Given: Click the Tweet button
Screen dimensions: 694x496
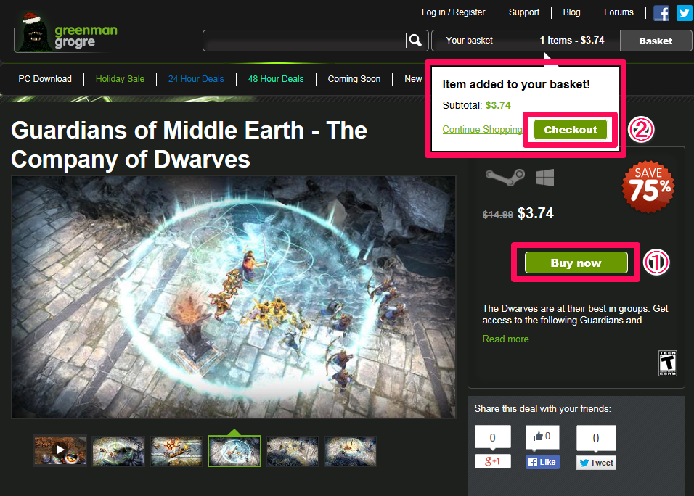Looking at the screenshot, I should (596, 463).
